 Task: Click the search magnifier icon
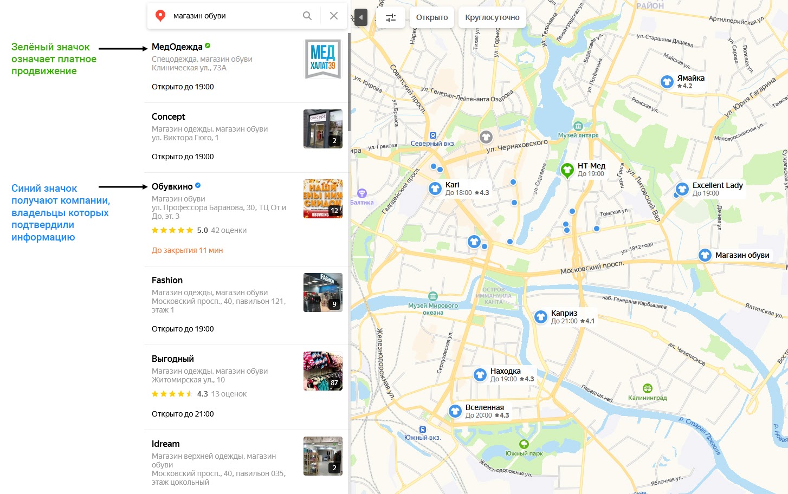tap(307, 16)
